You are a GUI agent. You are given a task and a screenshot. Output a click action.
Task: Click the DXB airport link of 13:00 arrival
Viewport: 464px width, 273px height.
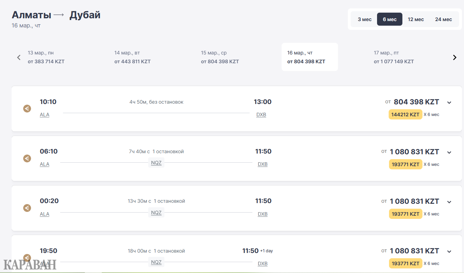pos(261,115)
